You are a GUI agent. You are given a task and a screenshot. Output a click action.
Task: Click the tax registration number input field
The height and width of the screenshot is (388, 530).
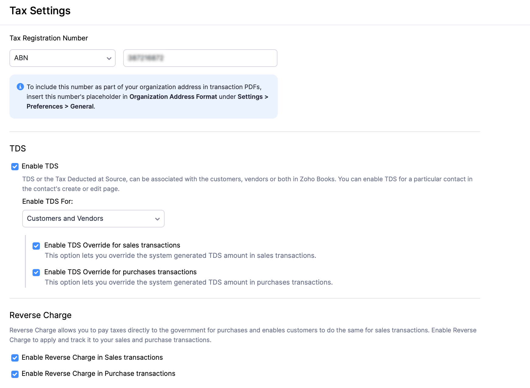click(x=200, y=58)
